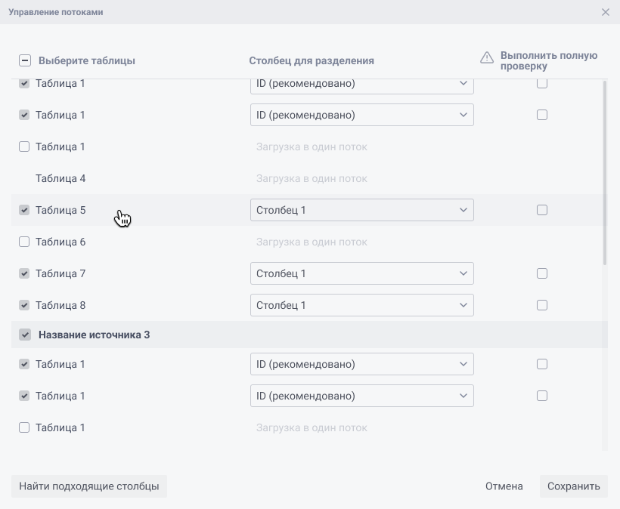Click the warning triangle near 'Выполнить полную проверку'
620x509 pixels.
[x=487, y=57]
